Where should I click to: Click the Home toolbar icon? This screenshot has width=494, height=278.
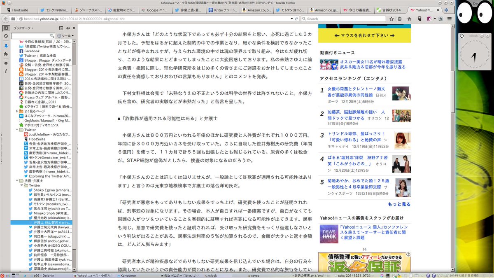coord(410,19)
